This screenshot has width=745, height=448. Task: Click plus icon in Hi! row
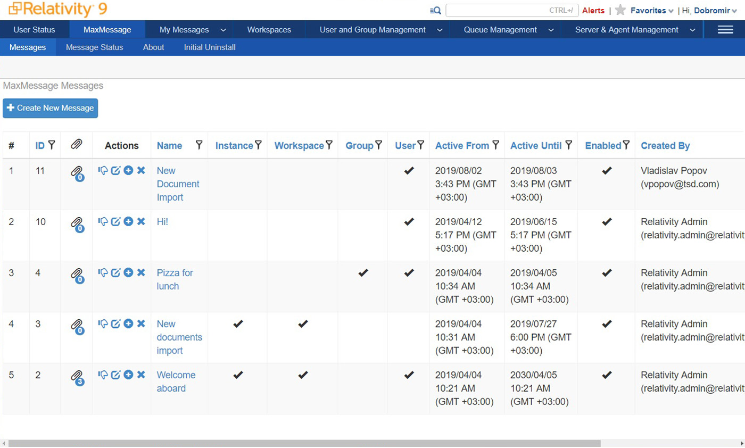pyautogui.click(x=128, y=221)
